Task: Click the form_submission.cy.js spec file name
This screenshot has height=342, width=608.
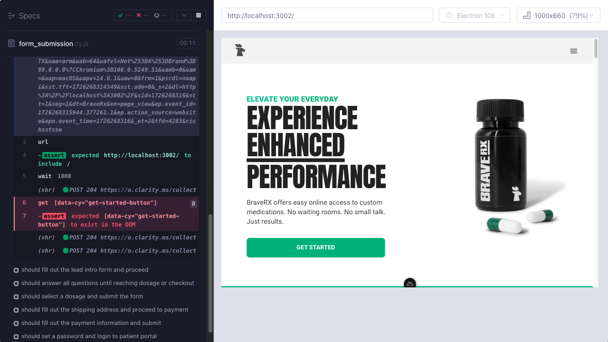Action: pyautogui.click(x=53, y=44)
